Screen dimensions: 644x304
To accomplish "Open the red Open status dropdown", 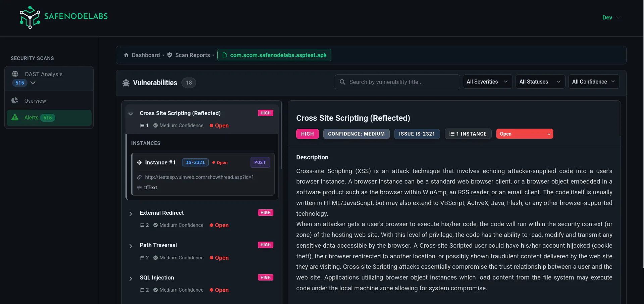I will tap(525, 134).
